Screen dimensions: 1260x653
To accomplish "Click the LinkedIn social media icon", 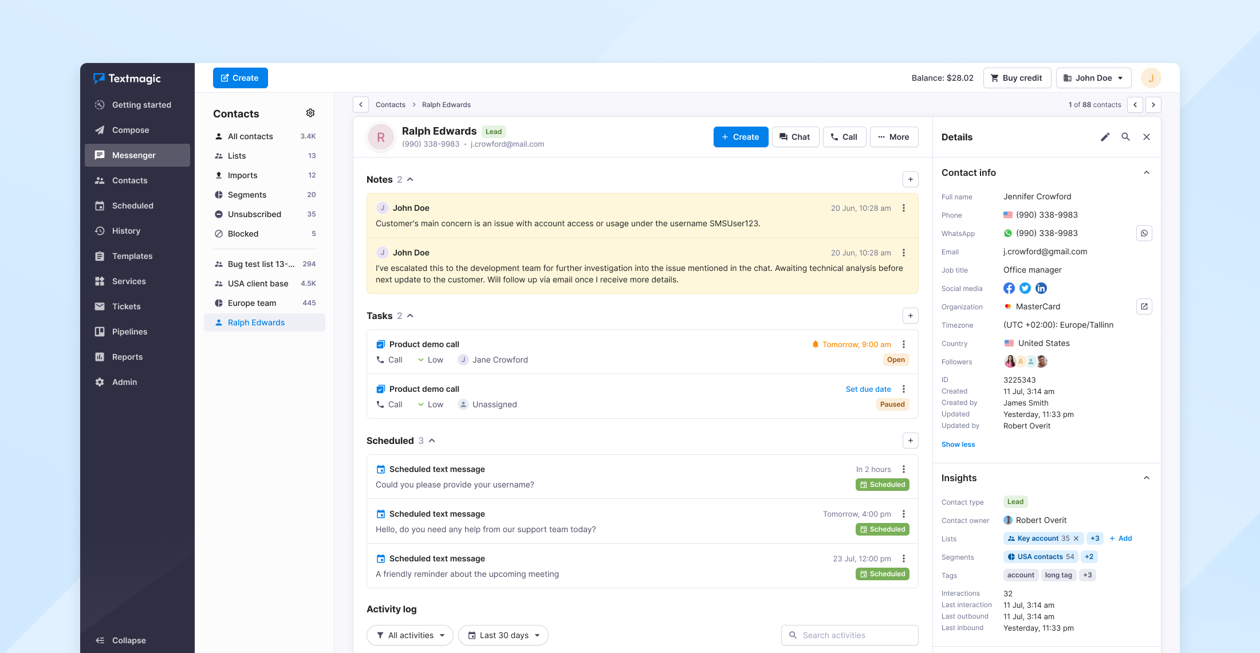I will [x=1041, y=288].
